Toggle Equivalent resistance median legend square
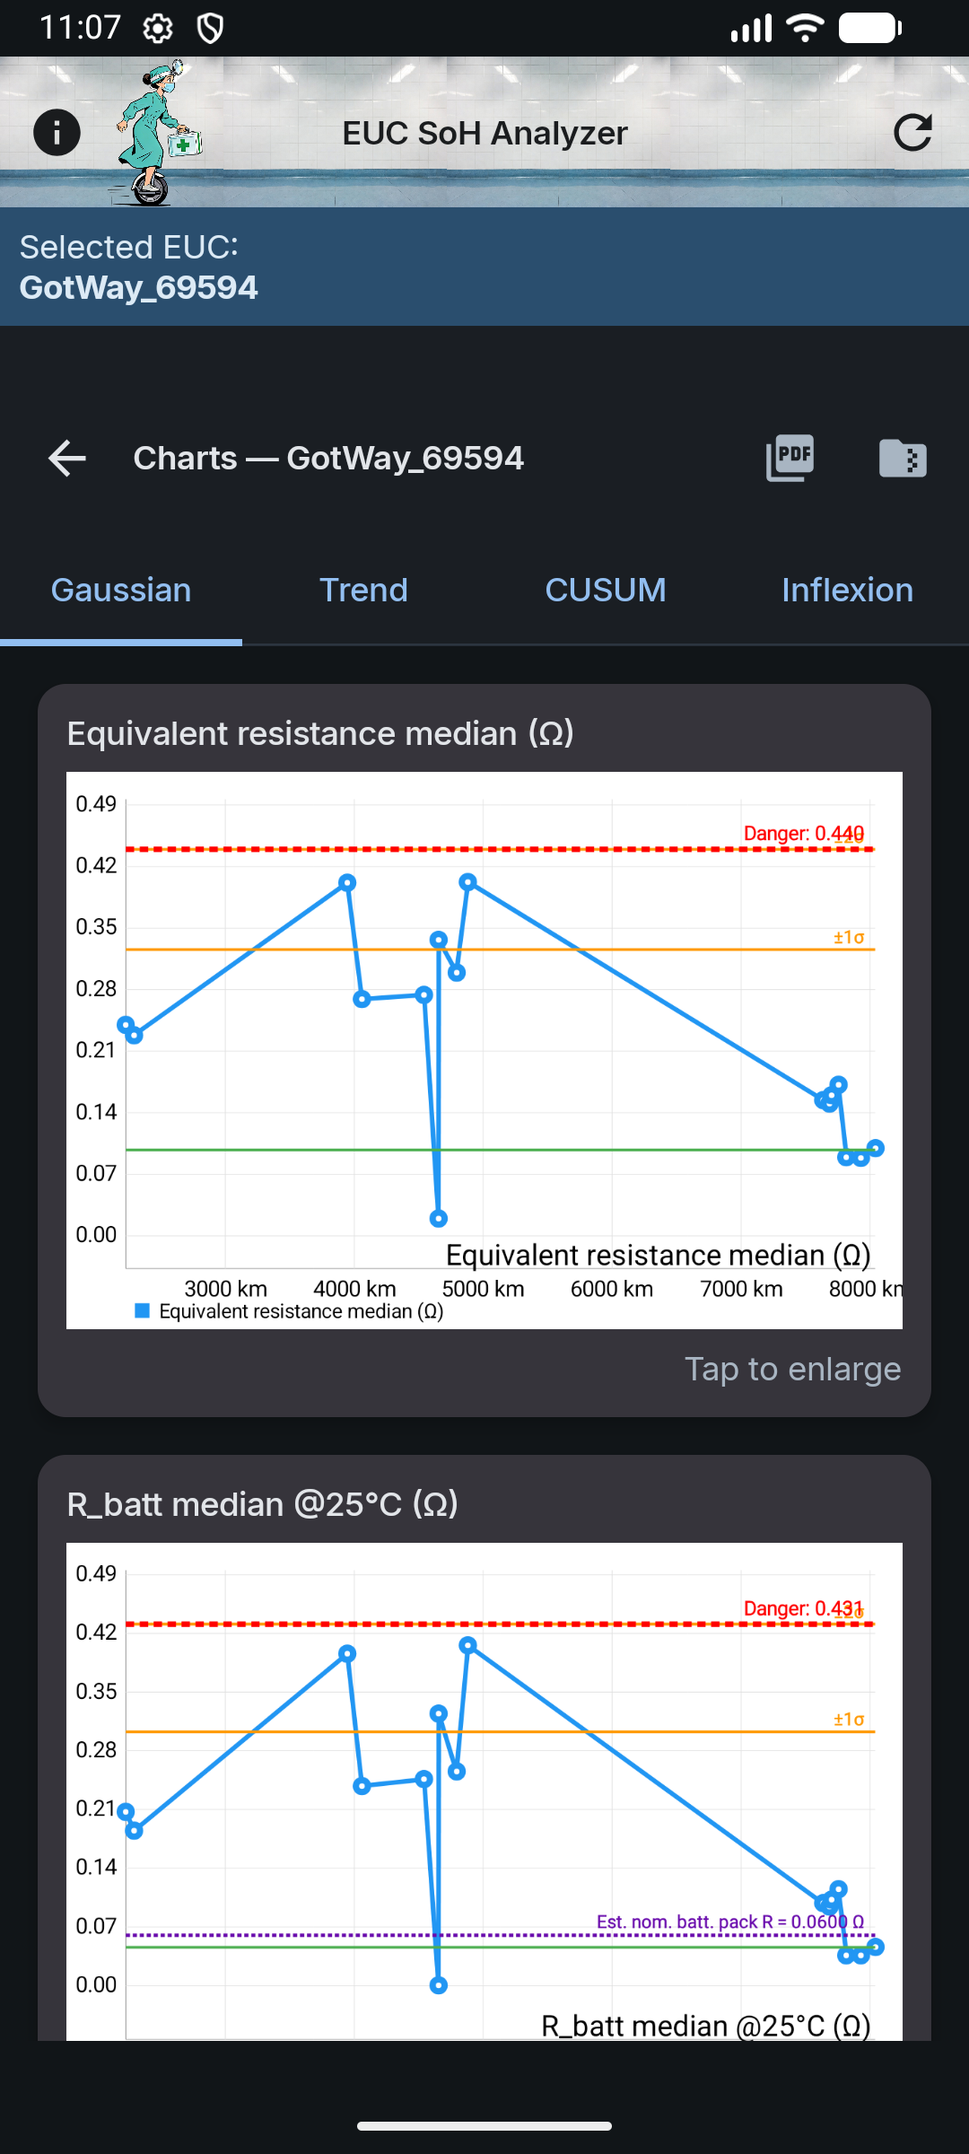The image size is (969, 2154). point(142,1311)
